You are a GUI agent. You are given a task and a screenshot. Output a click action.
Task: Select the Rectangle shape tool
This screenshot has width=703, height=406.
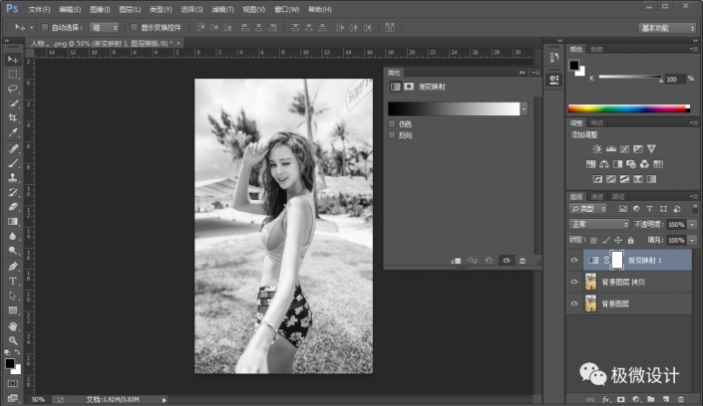pyautogui.click(x=13, y=310)
